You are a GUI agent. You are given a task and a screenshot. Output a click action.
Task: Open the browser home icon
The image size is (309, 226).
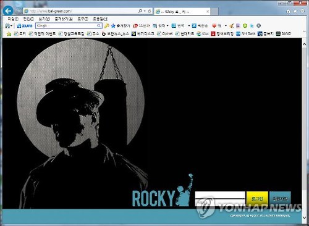point(288,11)
